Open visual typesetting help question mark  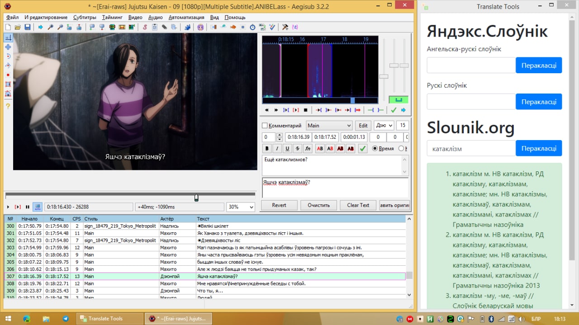pyautogui.click(x=8, y=106)
